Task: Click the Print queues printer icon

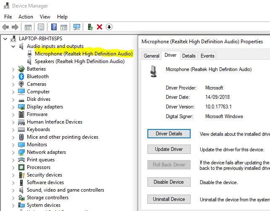Action: [x=21, y=160]
